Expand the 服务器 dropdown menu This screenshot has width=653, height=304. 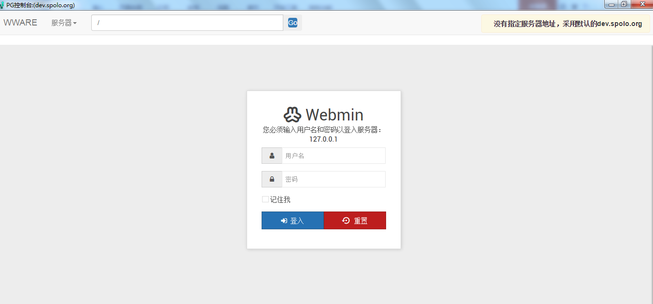coord(64,23)
